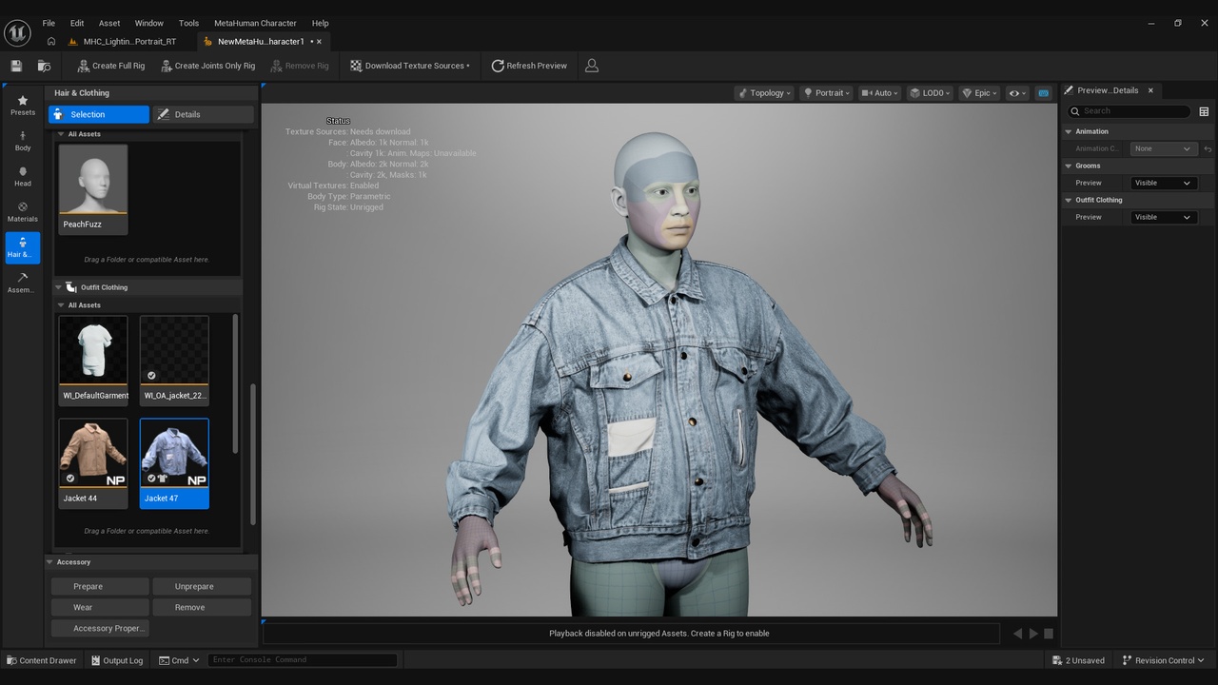Collapse the Grooms section

pos(1069,166)
